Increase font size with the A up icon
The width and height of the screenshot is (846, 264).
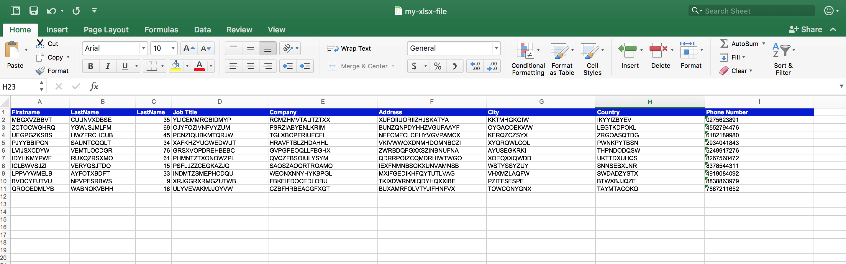tap(189, 48)
